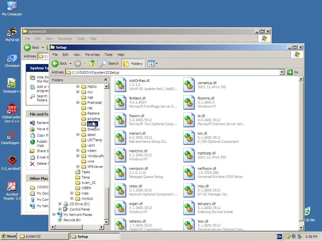Open the Edit menu in Setup window
Screen dimensions: 322x241
point(65,55)
